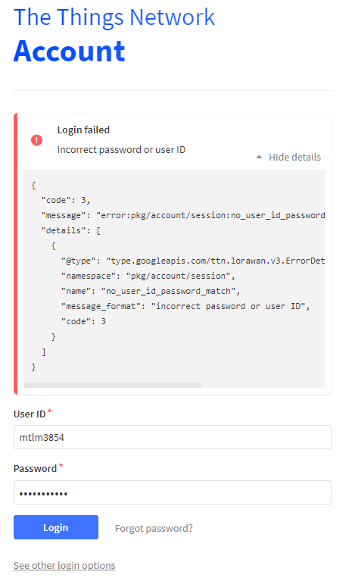Screen dimensions: 352x578
Task: Click the "namespace" line in error JSON
Action: pos(148,276)
